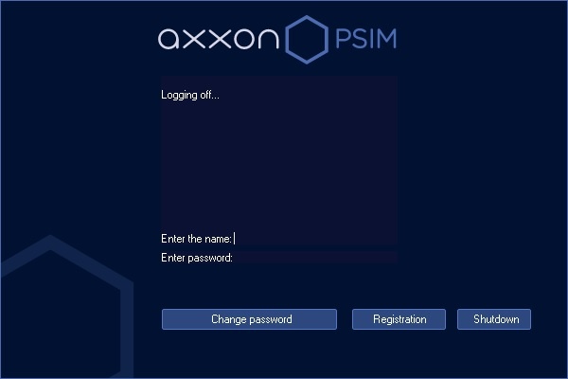The image size is (568, 379).
Task: Click the large faded hexagon watermark
Action: tap(67, 306)
